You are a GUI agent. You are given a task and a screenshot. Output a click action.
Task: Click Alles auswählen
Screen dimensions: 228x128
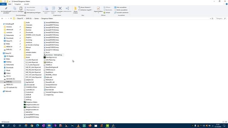pos(120,7)
